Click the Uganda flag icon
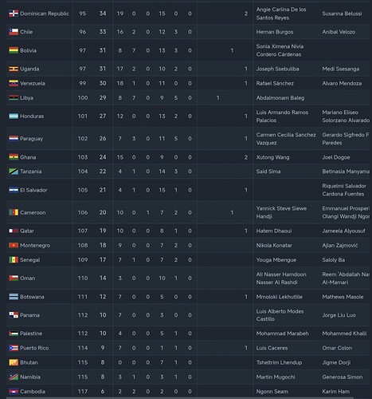The image size is (372, 399). (x=14, y=69)
